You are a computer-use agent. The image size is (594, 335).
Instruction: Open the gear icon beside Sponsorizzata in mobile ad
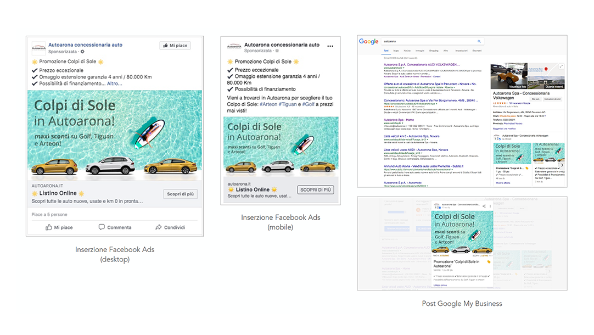coord(277,51)
